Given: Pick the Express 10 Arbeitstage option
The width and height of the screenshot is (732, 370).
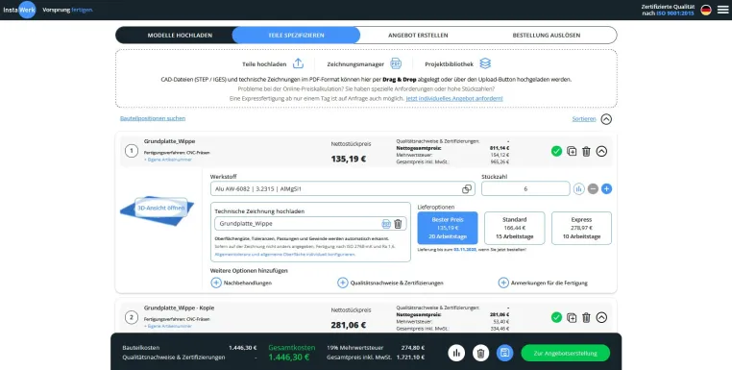Looking at the screenshot, I should [x=581, y=228].
